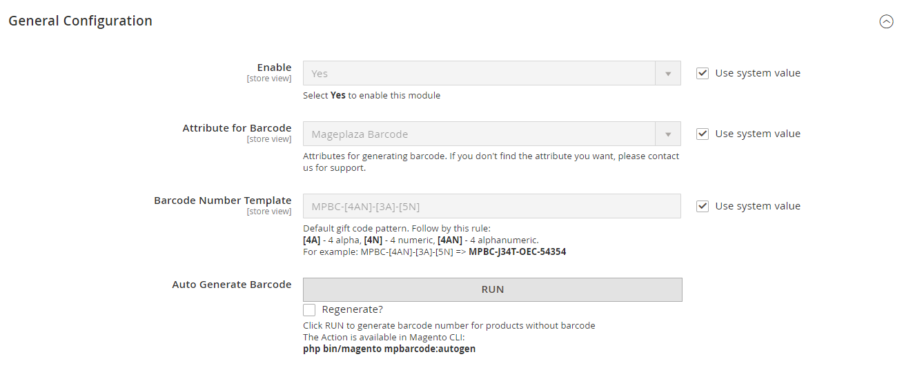Enable the Regenerate? checkbox
Screen dimensions: 922x370
(309, 310)
